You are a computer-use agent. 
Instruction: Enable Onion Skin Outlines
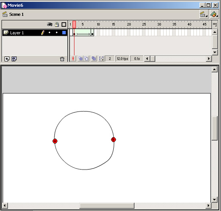(86, 59)
